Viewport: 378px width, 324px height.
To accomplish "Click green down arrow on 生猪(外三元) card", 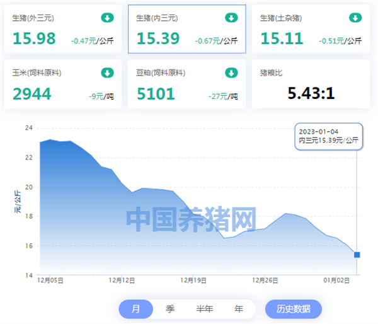I will (107, 18).
